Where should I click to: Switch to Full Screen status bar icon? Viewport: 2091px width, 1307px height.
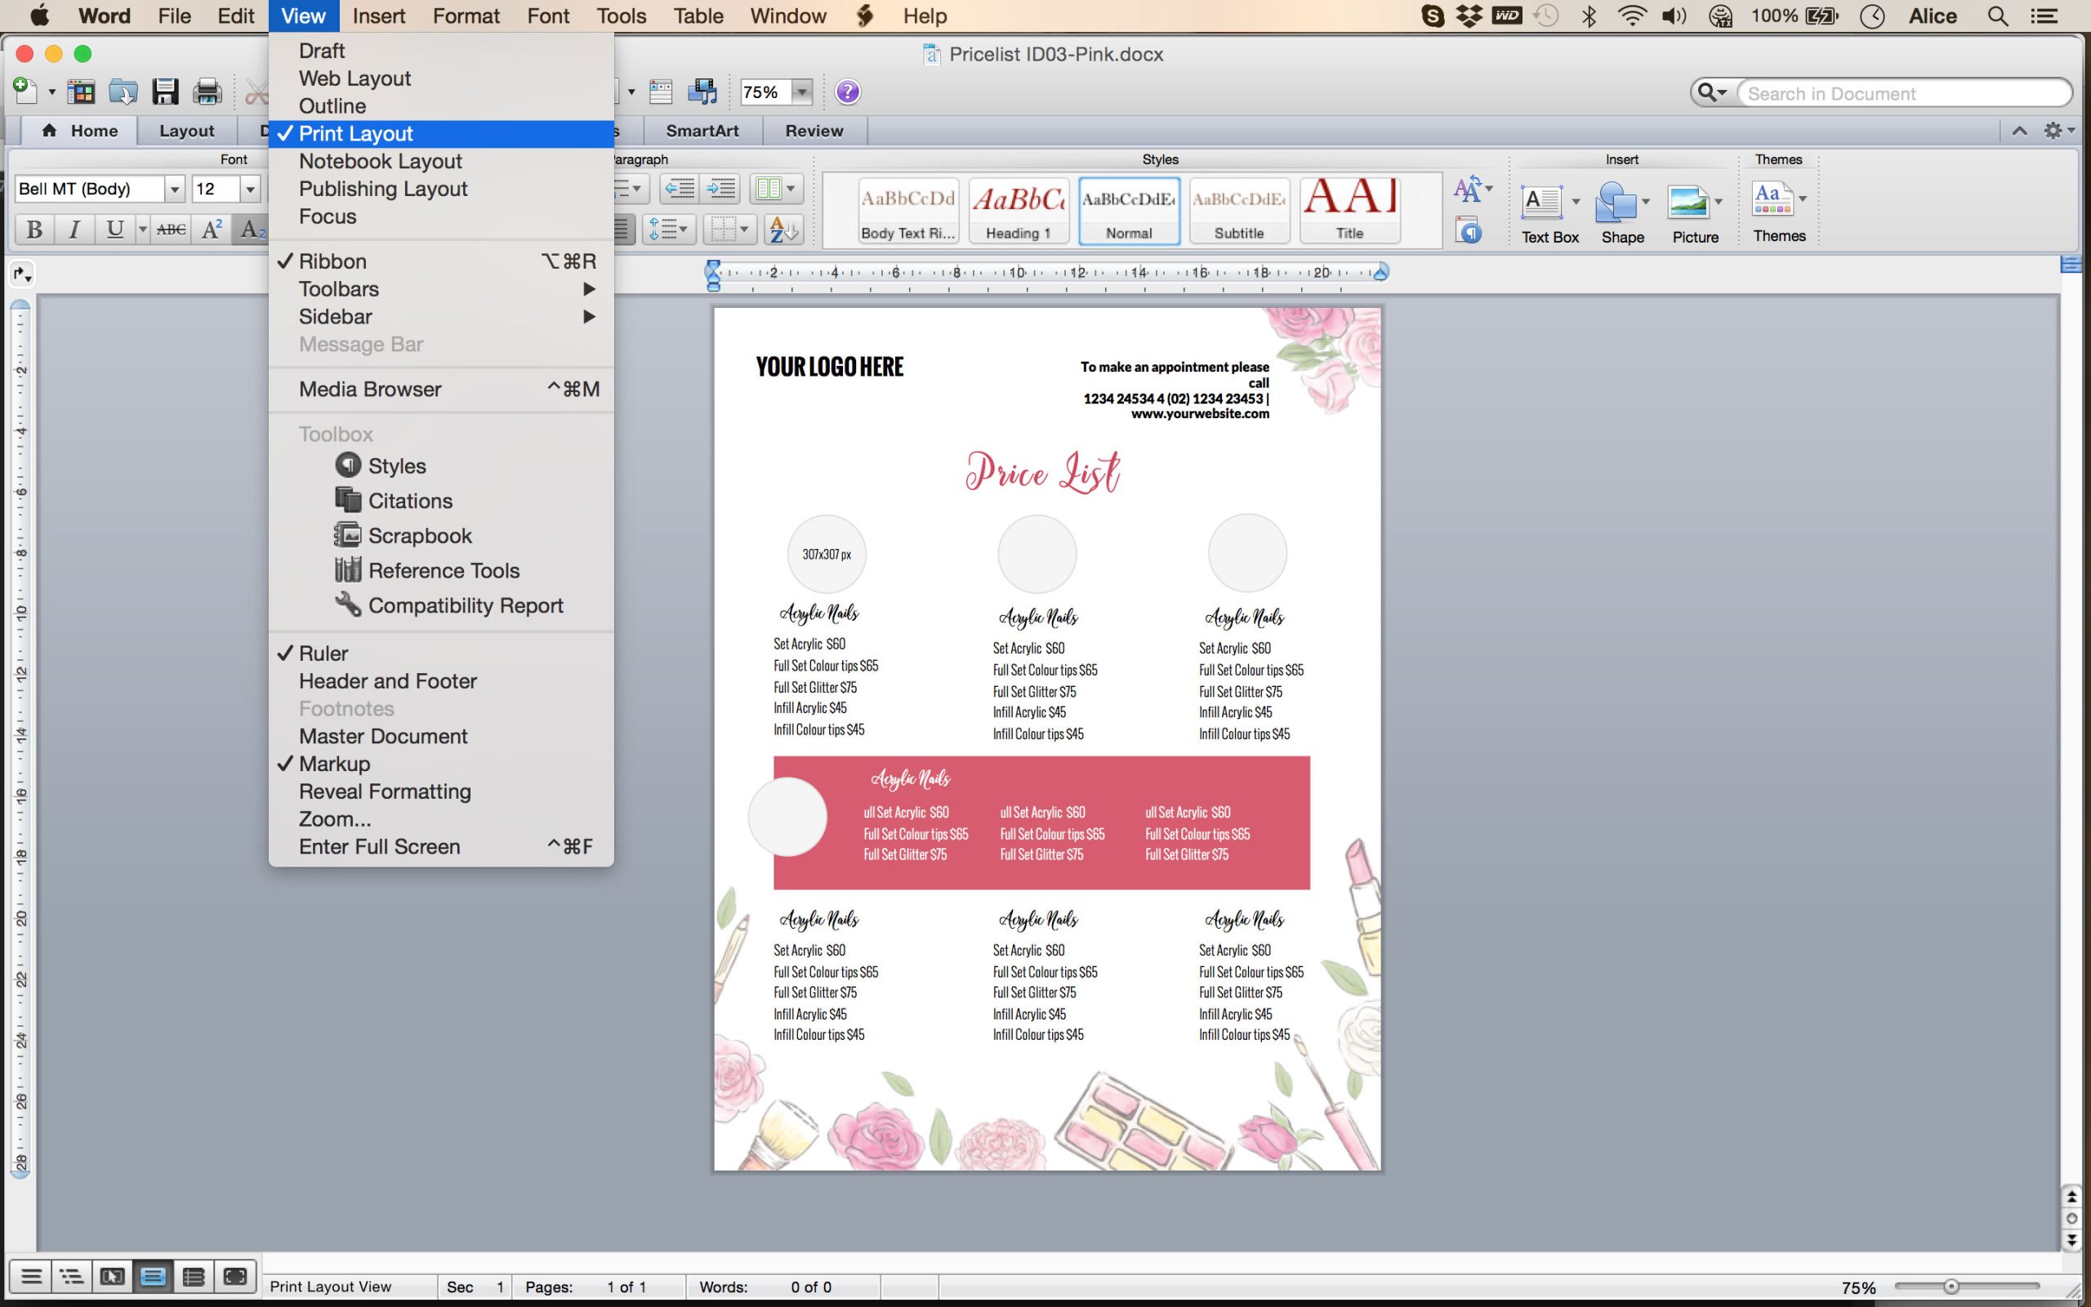click(235, 1276)
